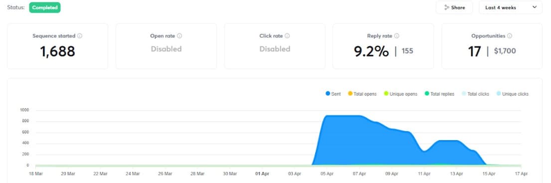Viewport: 551px width, 183px height.
Task: Toggle the Unique clicks legend entry
Action: coord(512,94)
